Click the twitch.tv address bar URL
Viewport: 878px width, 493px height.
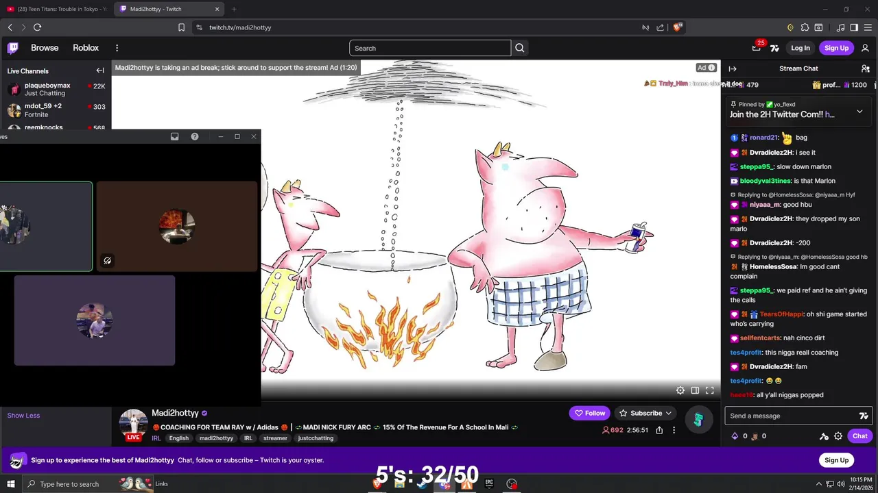pyautogui.click(x=240, y=27)
